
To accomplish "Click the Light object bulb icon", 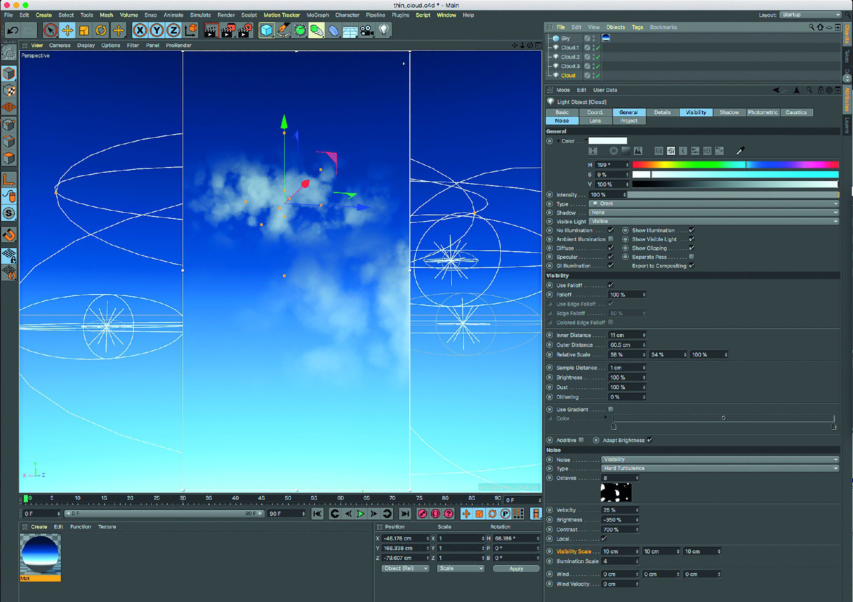I will coord(384,30).
